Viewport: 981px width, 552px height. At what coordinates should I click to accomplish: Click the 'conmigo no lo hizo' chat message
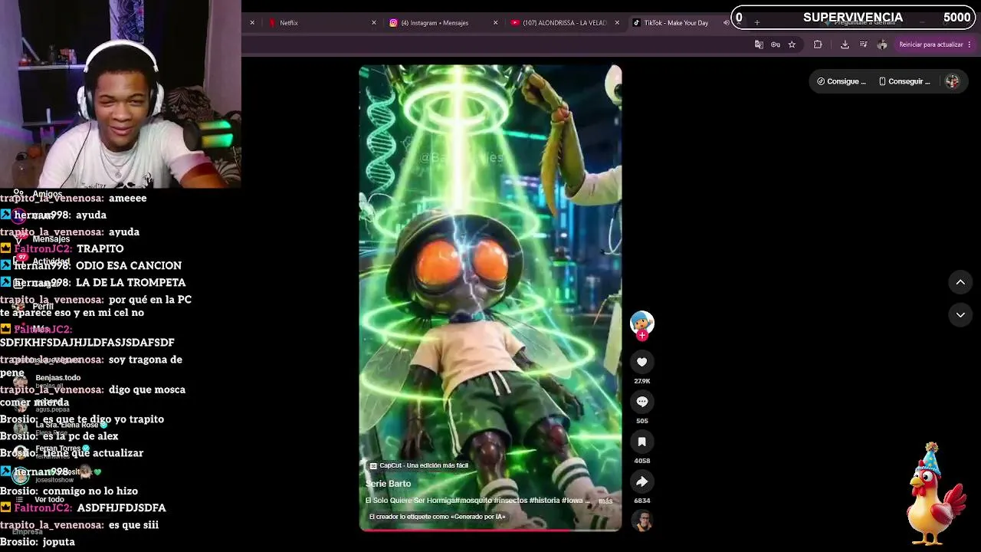coord(90,491)
